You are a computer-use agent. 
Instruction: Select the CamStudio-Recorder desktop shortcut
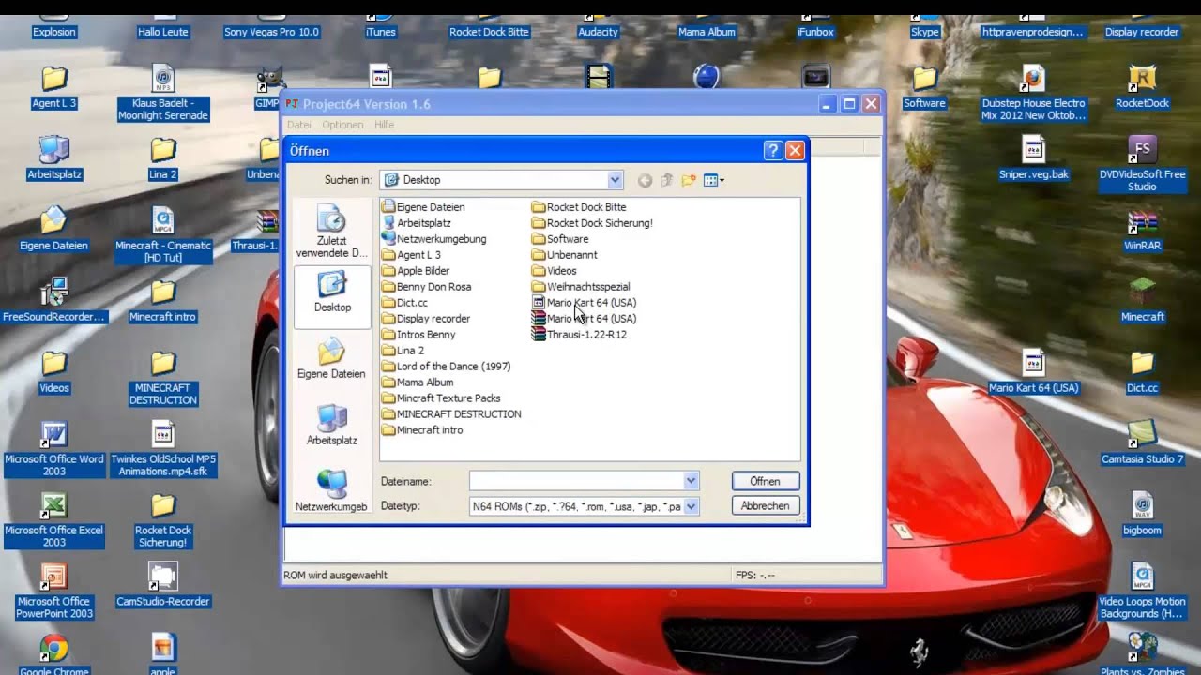(x=163, y=586)
